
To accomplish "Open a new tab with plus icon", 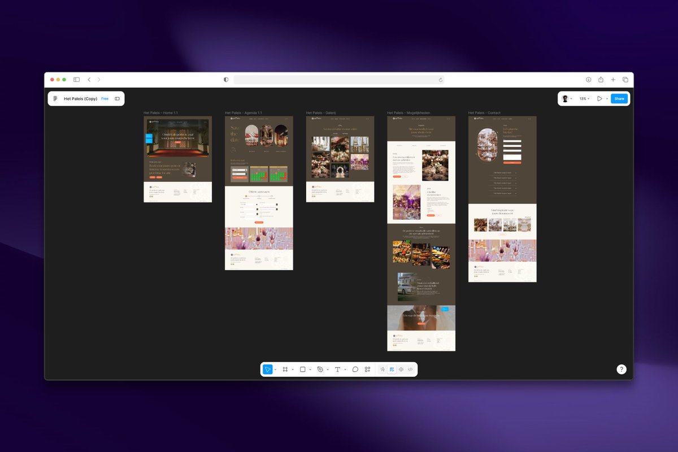I will (x=613, y=80).
